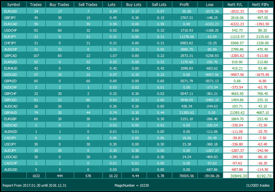Select the EURNZD symbol cell

14,62
